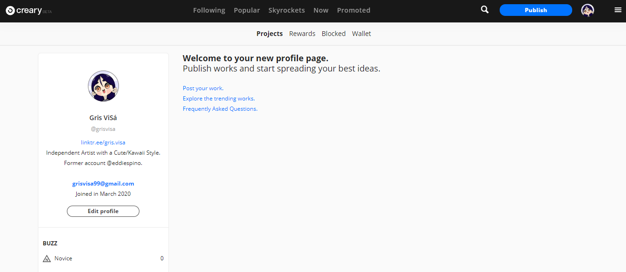Click the Edit profile button
Screen dimensions: 626x272
103,211
